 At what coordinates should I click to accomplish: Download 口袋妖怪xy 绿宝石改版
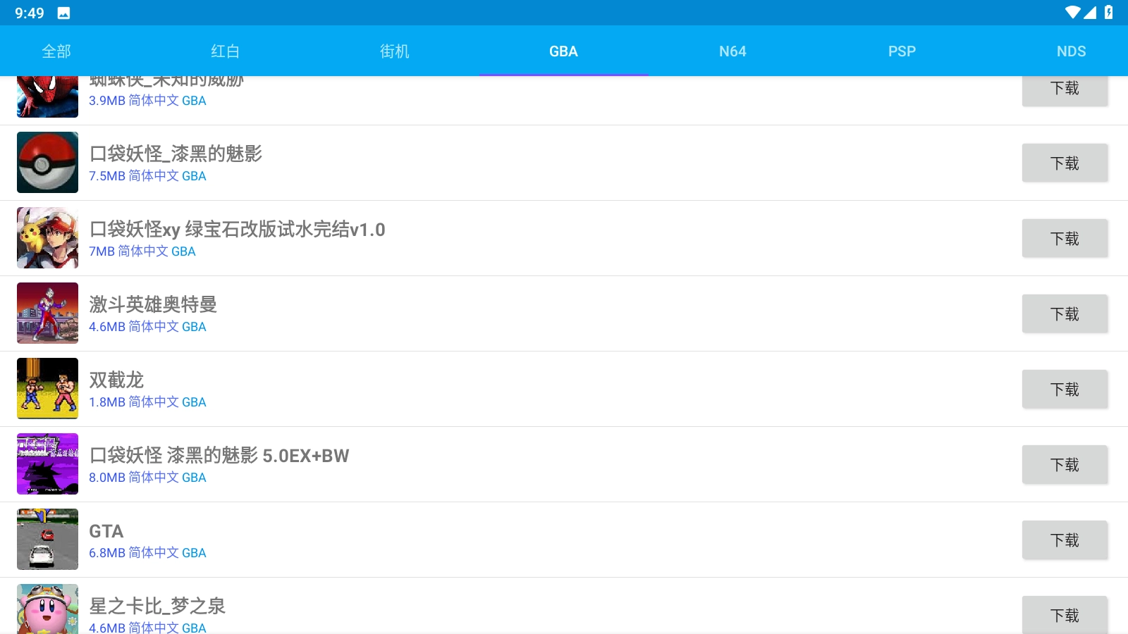pos(1065,239)
